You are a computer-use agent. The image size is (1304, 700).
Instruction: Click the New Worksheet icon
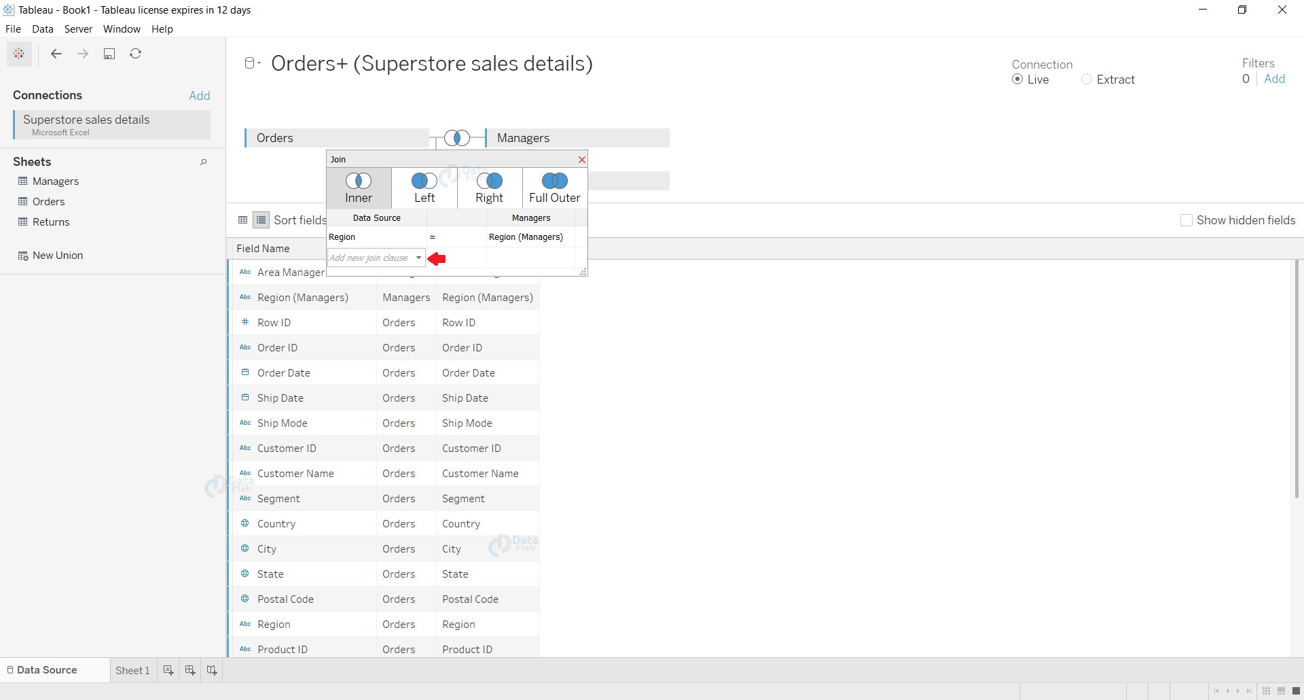click(x=168, y=670)
